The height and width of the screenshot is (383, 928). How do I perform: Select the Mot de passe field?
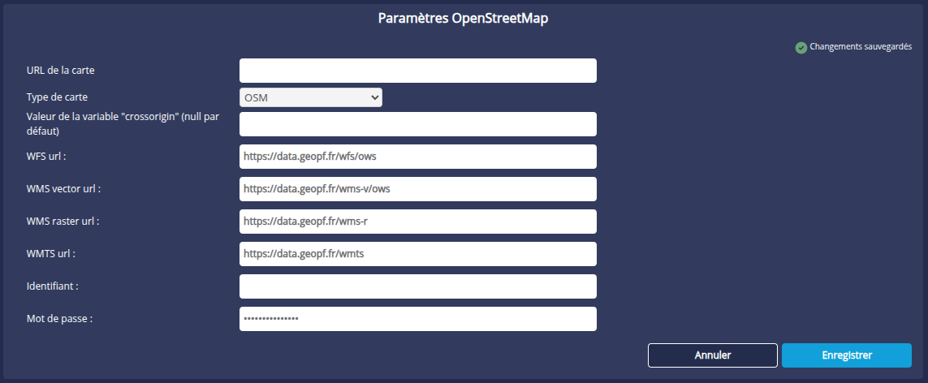pyautogui.click(x=418, y=319)
